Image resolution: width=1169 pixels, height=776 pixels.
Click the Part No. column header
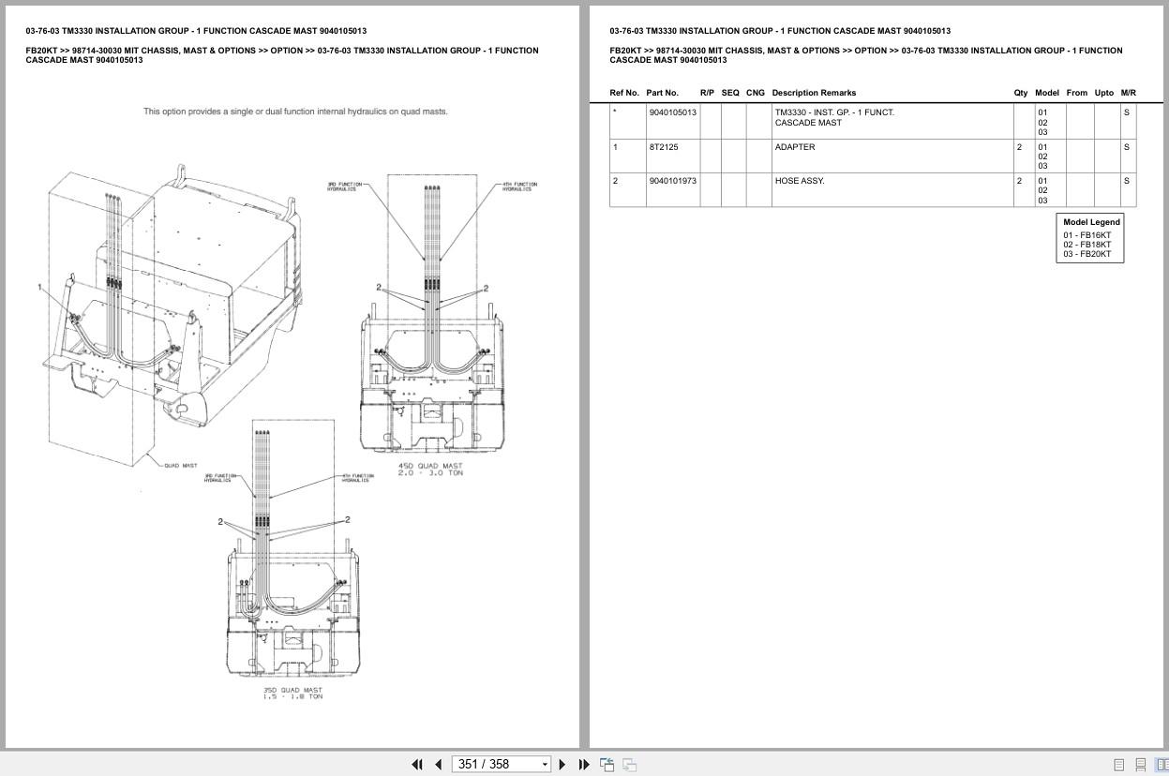pos(662,93)
